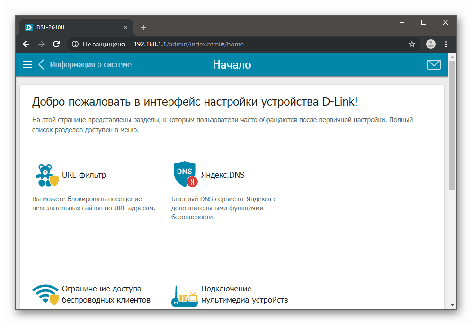Screen dimensions: 472x325
Task: Click the URL-фильтр teddy bear icon
Action: 47,175
